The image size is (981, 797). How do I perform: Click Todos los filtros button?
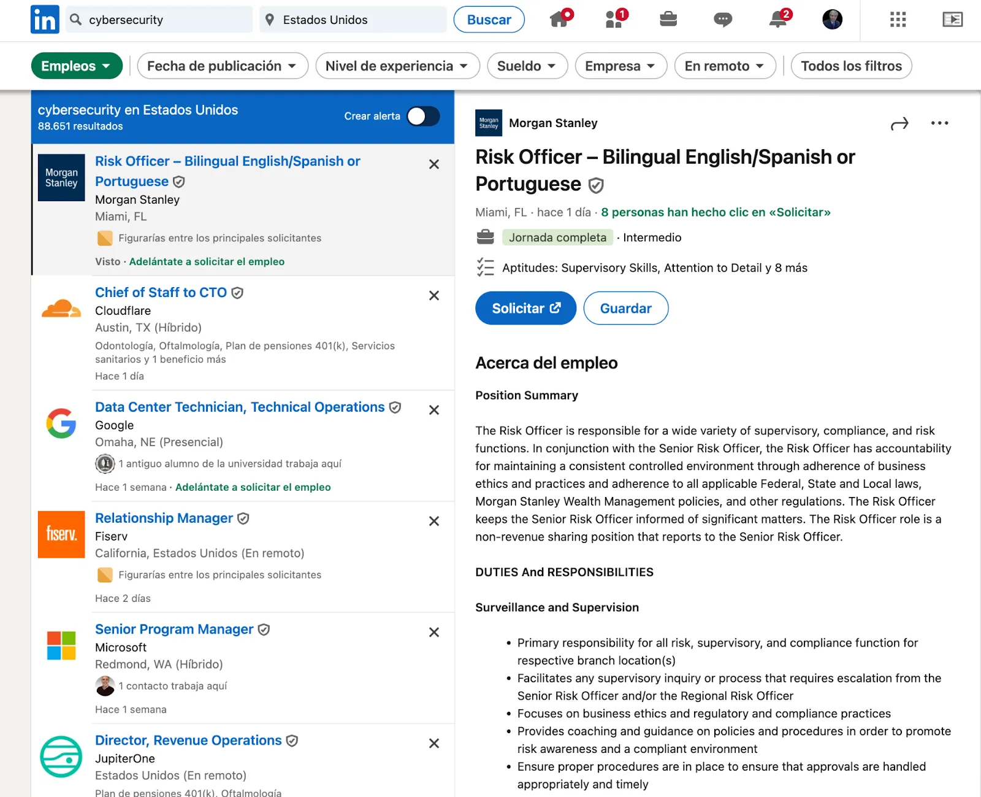tap(851, 66)
